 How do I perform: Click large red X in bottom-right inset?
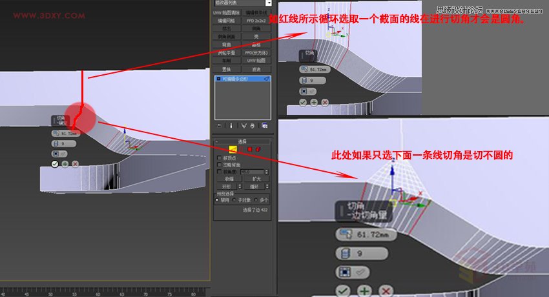pyautogui.click(x=386, y=291)
